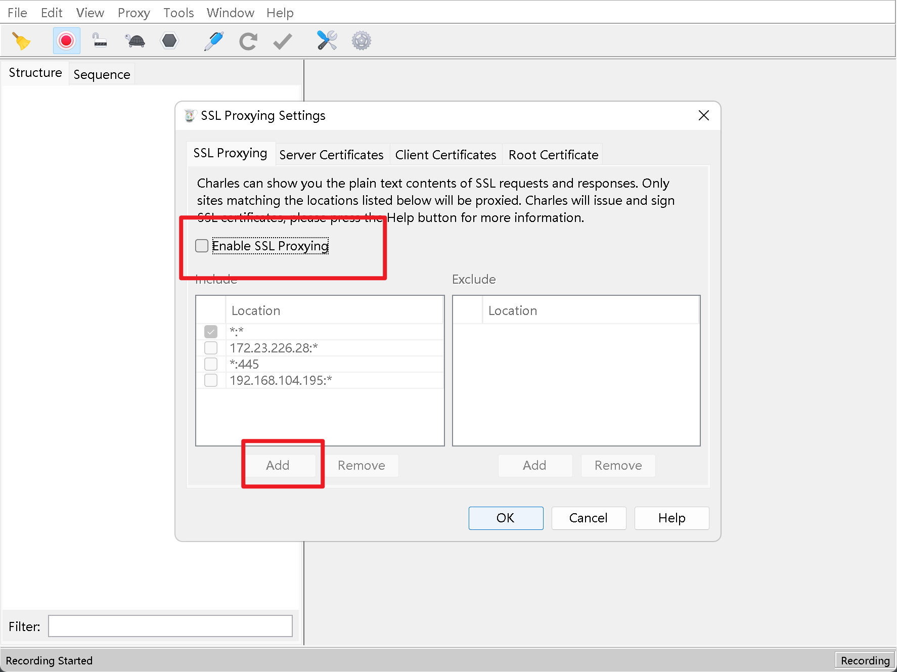Screen dimensions: 897x672
Task: Switch to the Structure tab
Action: coord(35,73)
